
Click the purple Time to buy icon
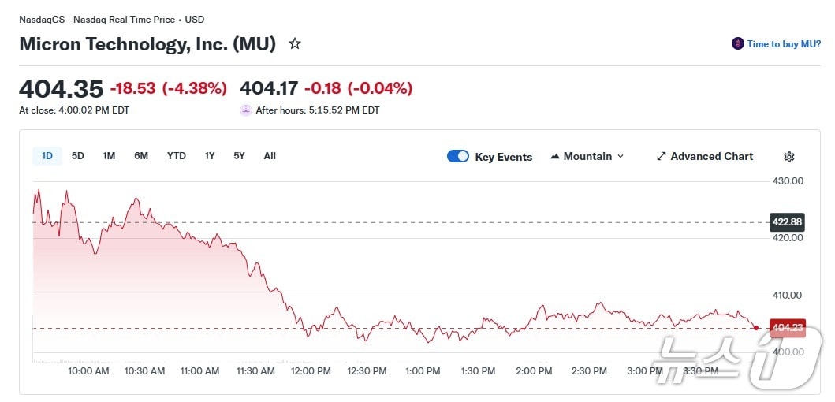tap(738, 44)
